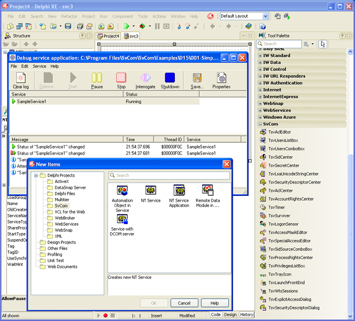Open the Help menu in debug service window
This screenshot has height=321, width=355.
click(55, 66)
